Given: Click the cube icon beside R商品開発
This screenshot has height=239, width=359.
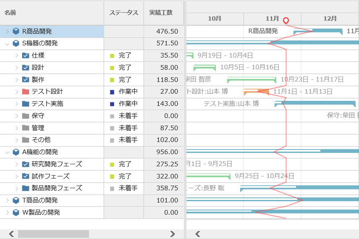Looking at the screenshot, I should click(x=16, y=31).
